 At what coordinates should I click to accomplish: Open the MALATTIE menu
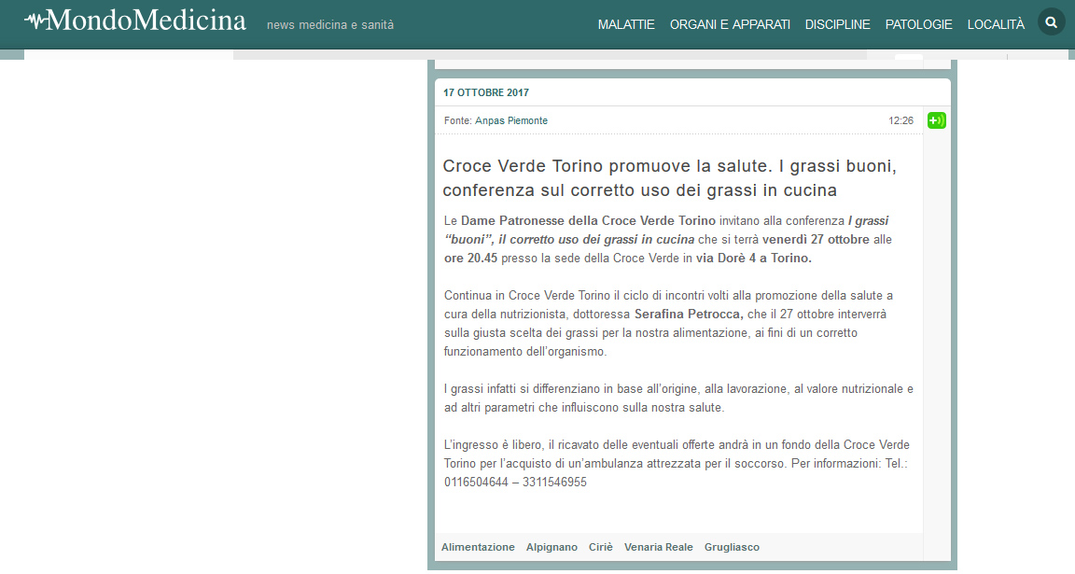[626, 24]
